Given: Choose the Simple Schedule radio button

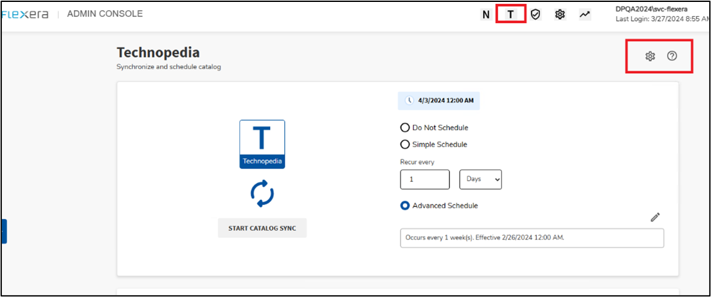Looking at the screenshot, I should pyautogui.click(x=405, y=145).
